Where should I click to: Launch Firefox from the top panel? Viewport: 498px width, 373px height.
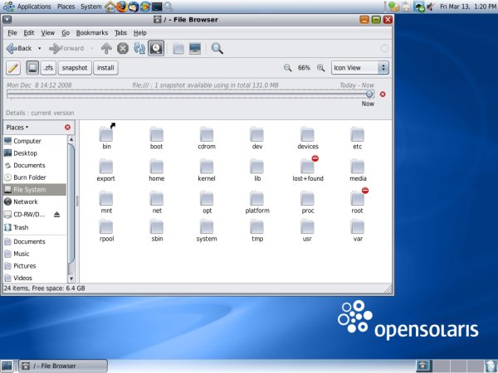[x=122, y=7]
